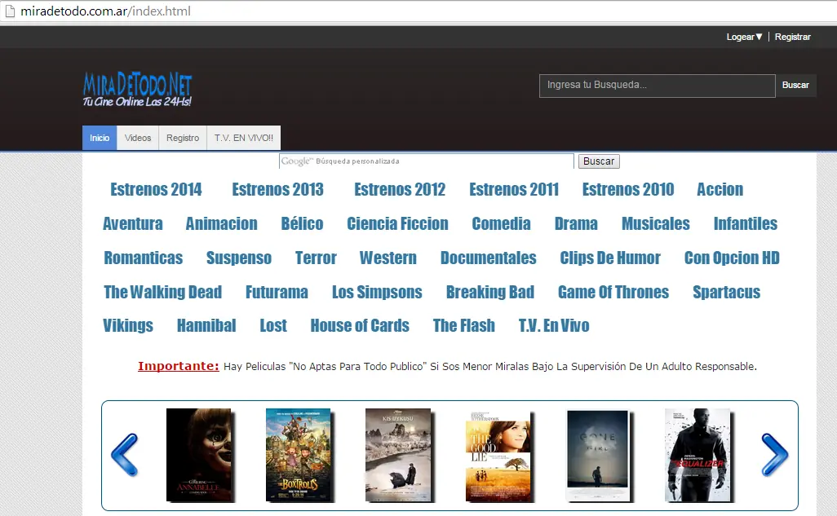Click the Romanticas genre link
Viewport: 837px width, 516px height.
click(143, 258)
